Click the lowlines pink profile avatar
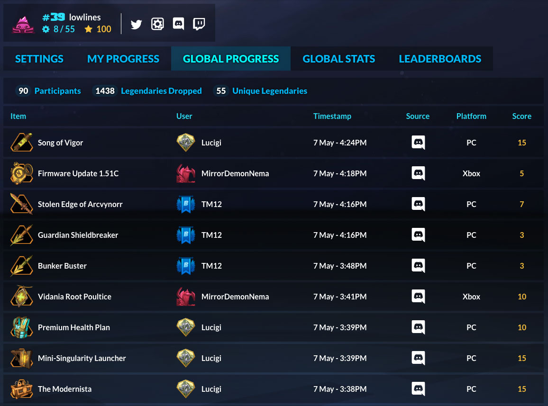Viewport: 548px width, 406px height. 23,24
